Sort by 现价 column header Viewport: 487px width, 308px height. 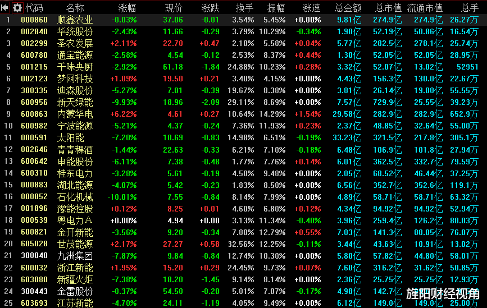174,8
